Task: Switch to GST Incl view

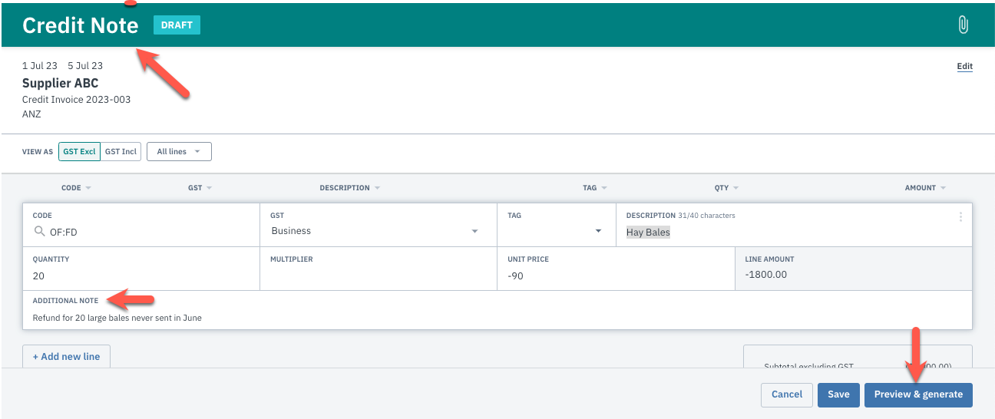Action: (x=121, y=152)
